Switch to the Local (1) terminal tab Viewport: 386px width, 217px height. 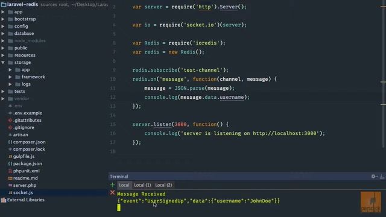[142, 185]
